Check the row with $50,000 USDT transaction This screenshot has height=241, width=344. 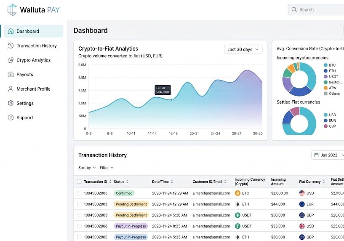click(x=79, y=215)
